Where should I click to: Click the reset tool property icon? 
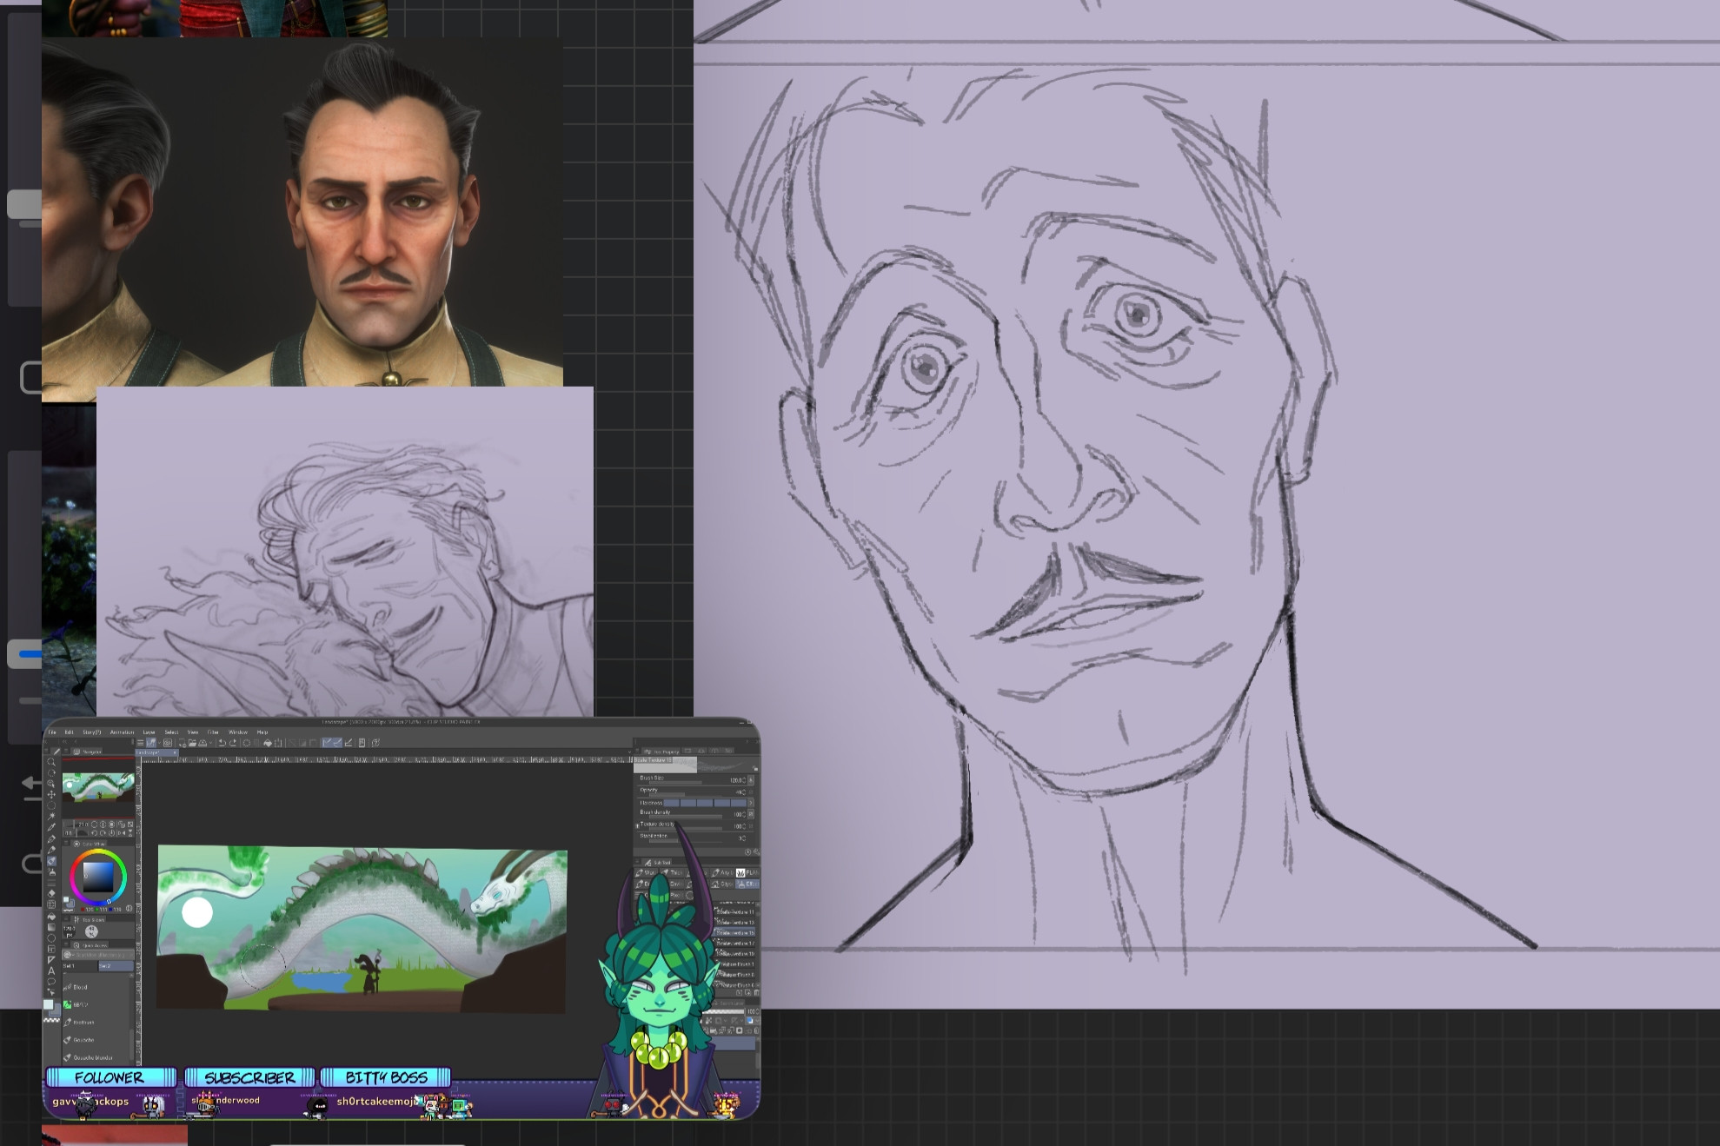(x=747, y=851)
